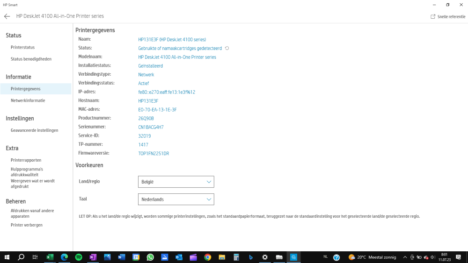This screenshot has width=468, height=263.
Task: Open the weather widget 20°C Meestal zonnig
Action: (372, 257)
